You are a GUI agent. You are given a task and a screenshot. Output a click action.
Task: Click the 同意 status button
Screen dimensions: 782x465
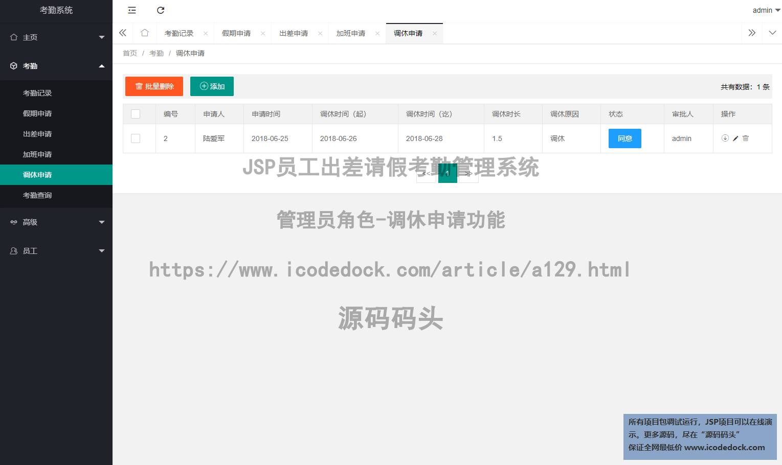(625, 138)
